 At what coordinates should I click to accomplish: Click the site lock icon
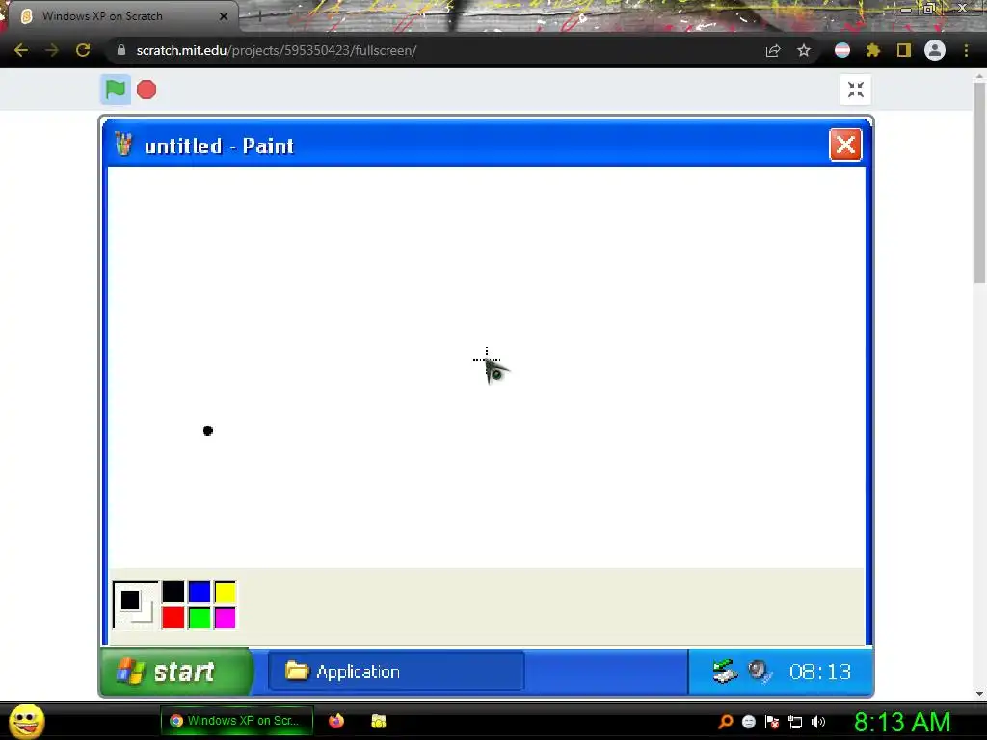coord(121,50)
